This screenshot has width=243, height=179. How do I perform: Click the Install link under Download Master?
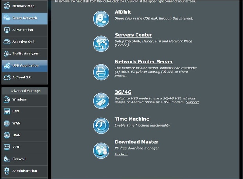pos(121,154)
